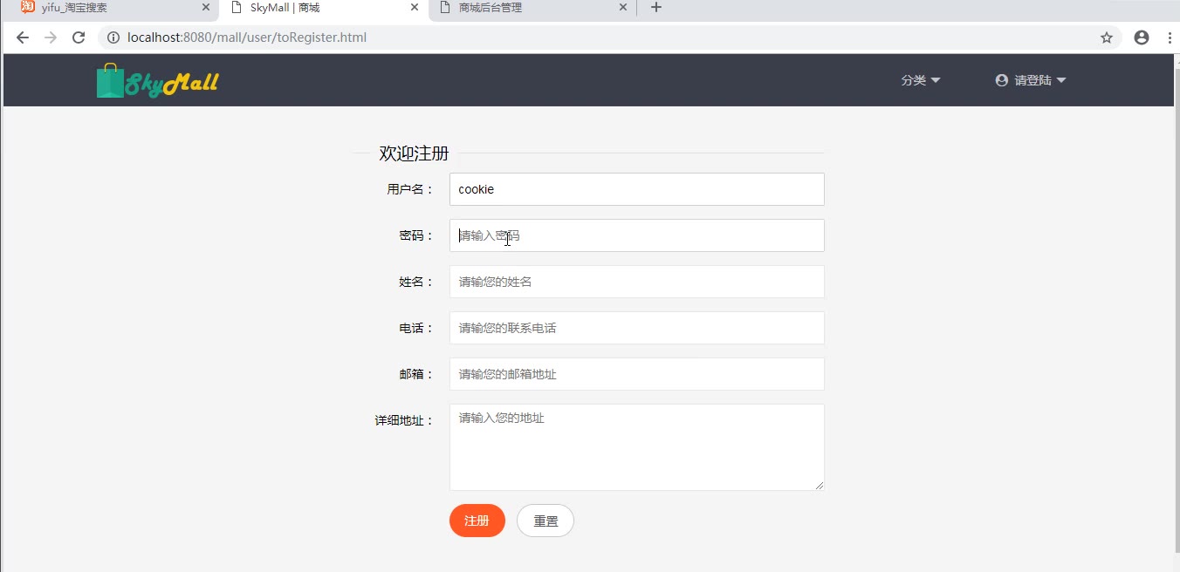Click the 详细地址： label
The image size is (1180, 572).
pyautogui.click(x=405, y=420)
